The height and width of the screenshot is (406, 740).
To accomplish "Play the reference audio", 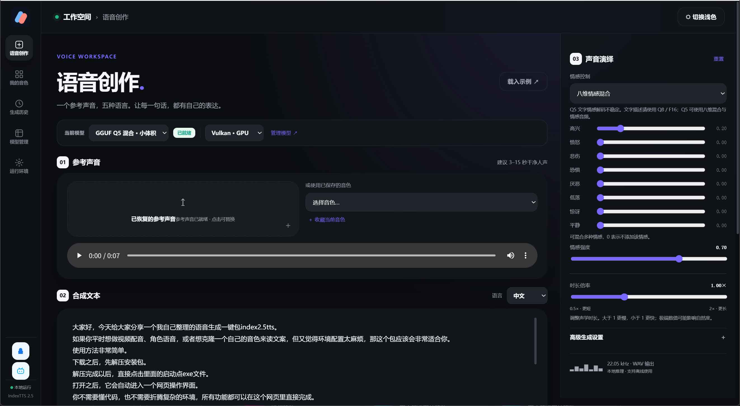I will (79, 256).
